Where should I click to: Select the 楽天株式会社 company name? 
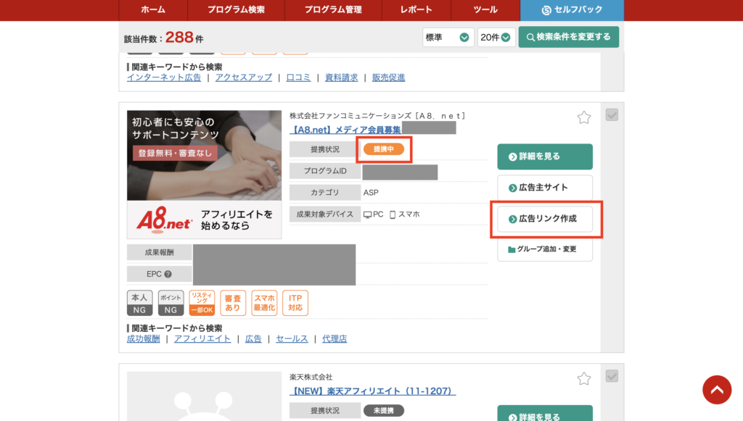click(311, 377)
